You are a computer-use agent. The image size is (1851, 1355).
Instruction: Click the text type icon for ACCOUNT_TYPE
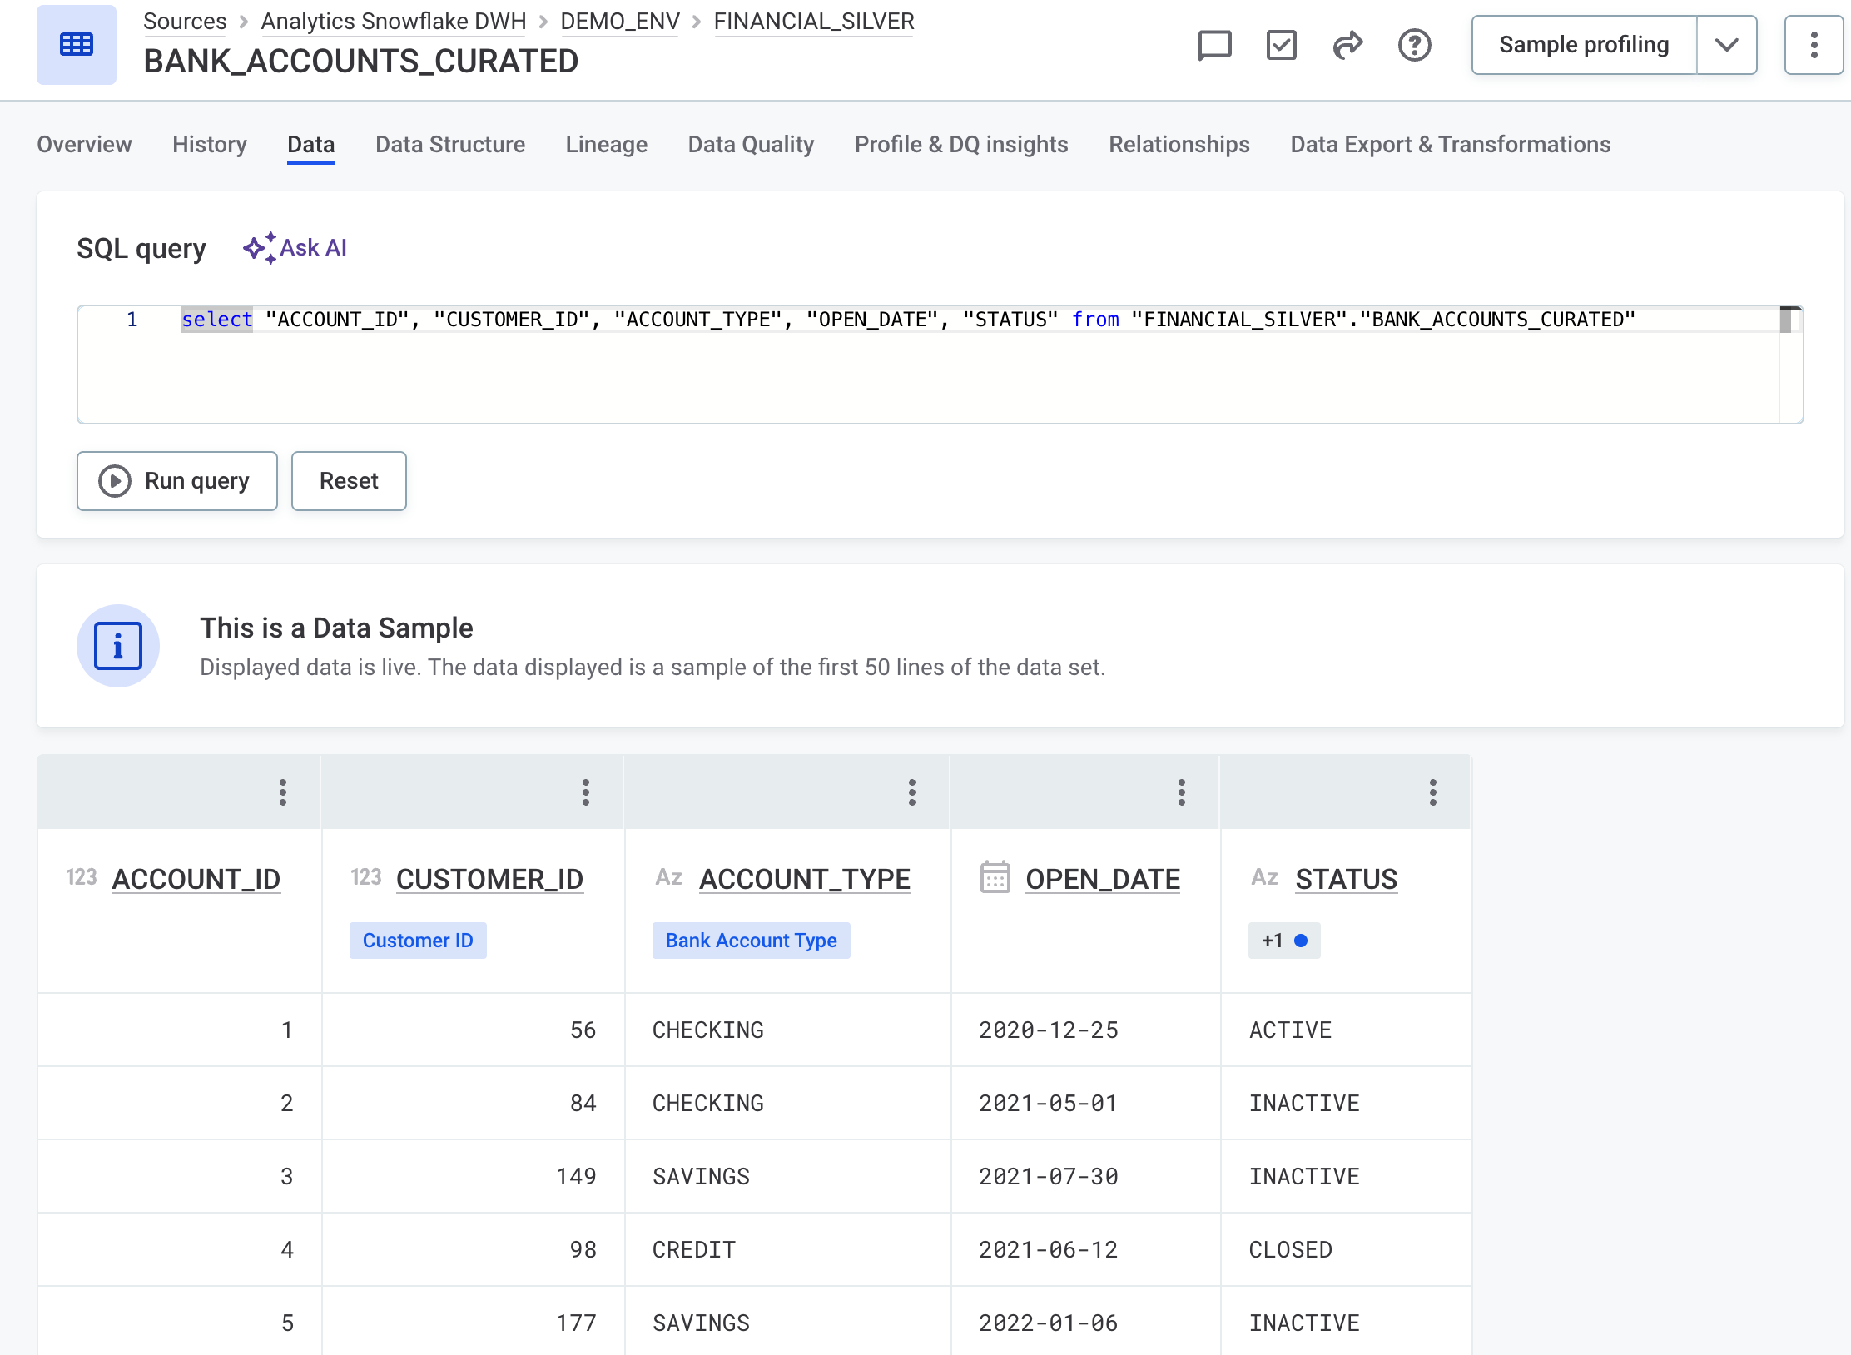click(x=669, y=877)
